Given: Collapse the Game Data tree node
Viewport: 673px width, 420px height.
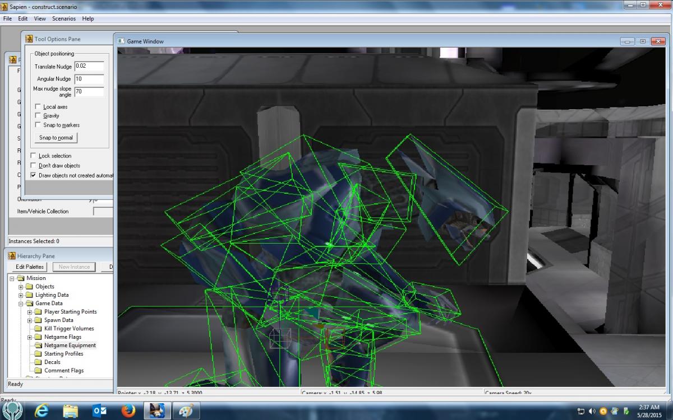Looking at the screenshot, I should 21,304.
